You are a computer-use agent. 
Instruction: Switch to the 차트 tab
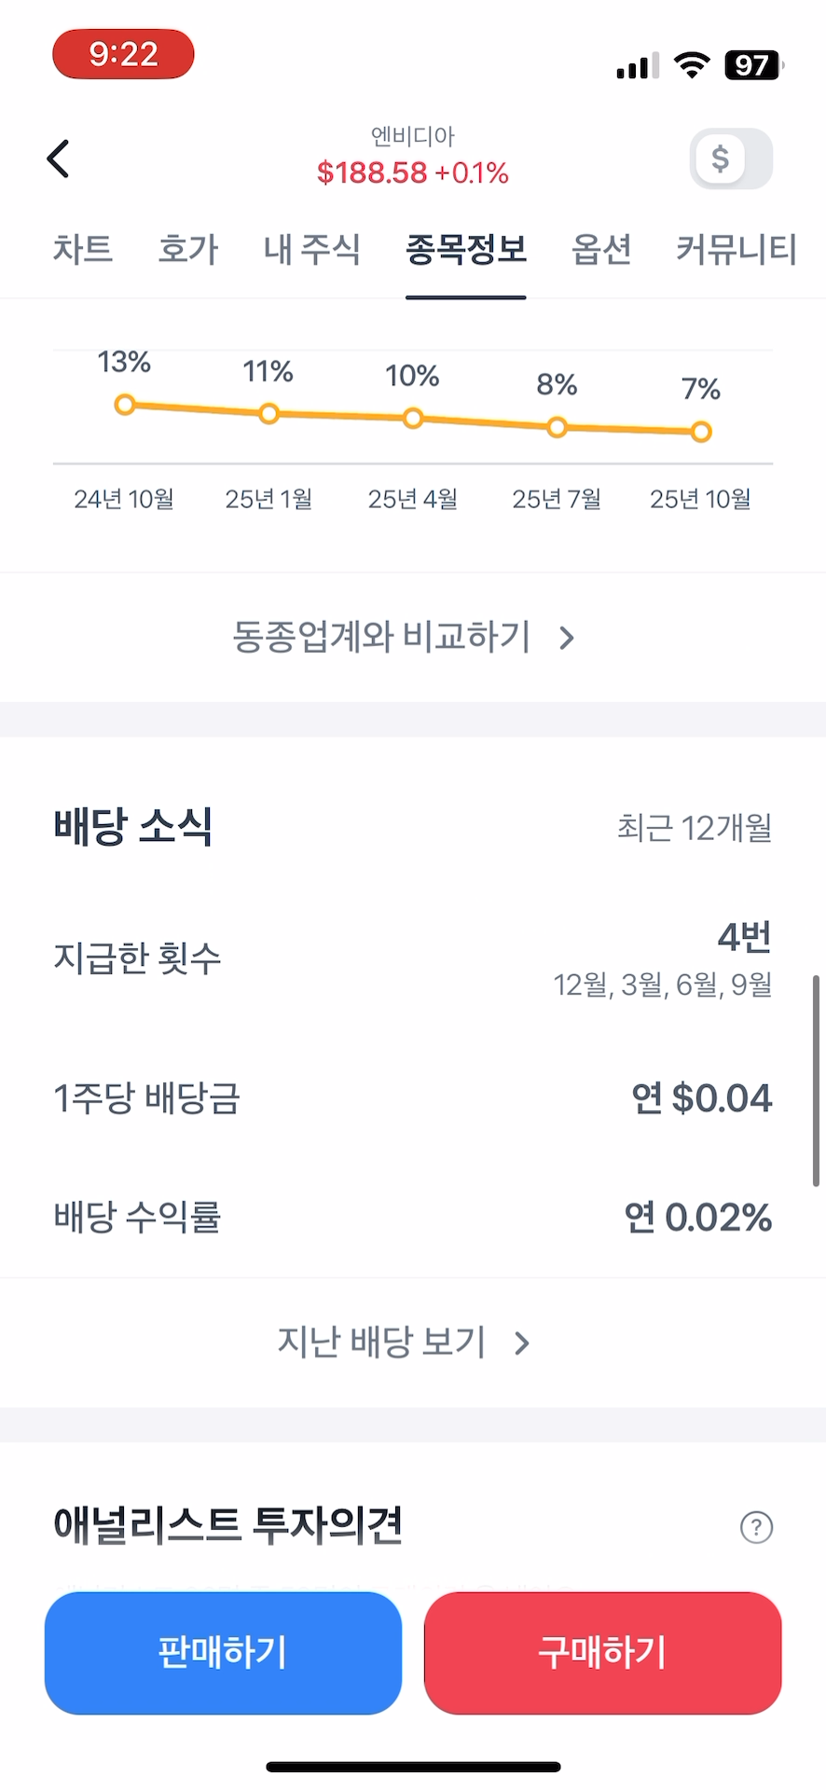point(83,249)
